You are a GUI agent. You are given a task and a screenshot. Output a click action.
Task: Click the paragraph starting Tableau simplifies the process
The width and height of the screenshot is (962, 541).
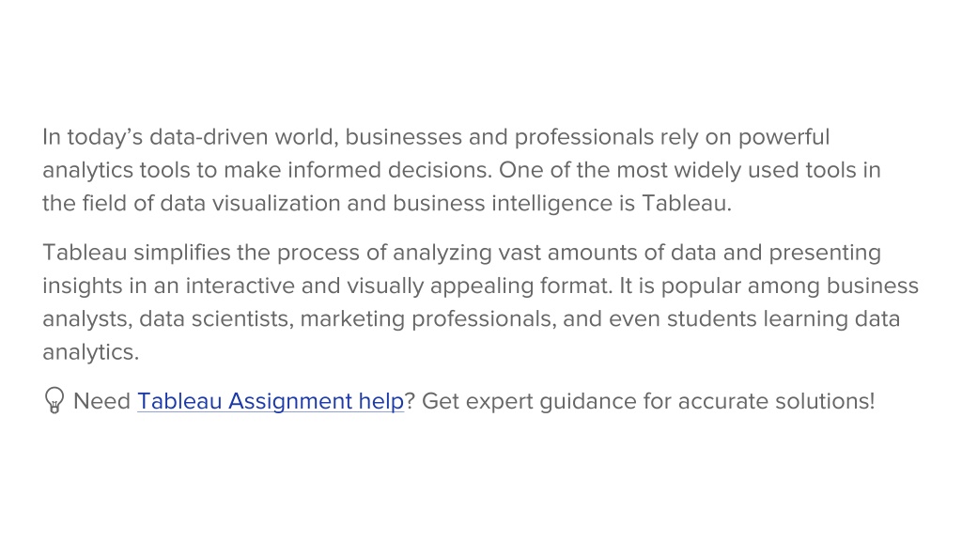[x=480, y=302]
